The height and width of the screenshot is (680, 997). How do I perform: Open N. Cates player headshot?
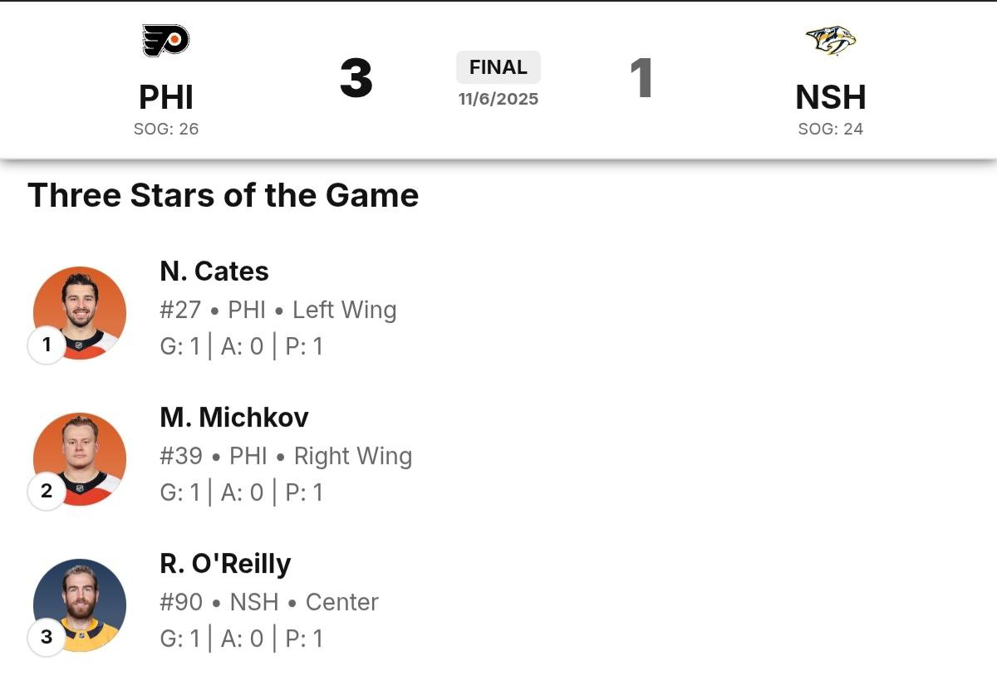point(80,312)
